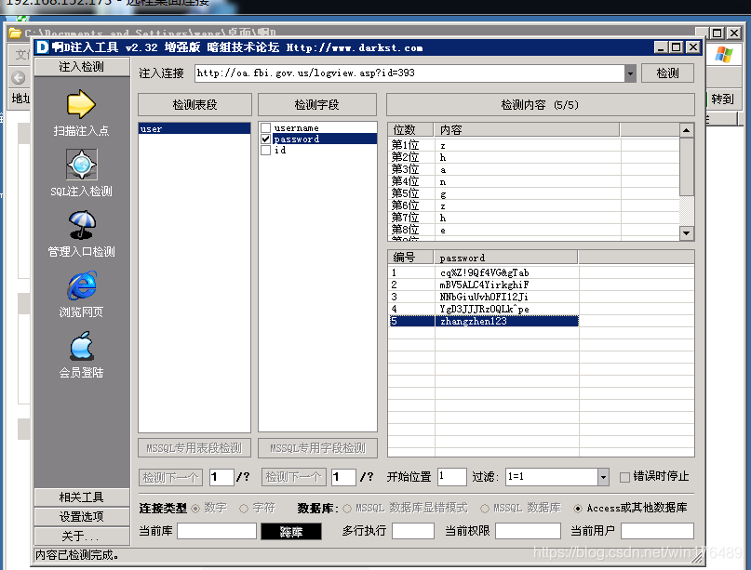751x570 pixels.
Task: Click the apple member login icon
Action: [82, 346]
